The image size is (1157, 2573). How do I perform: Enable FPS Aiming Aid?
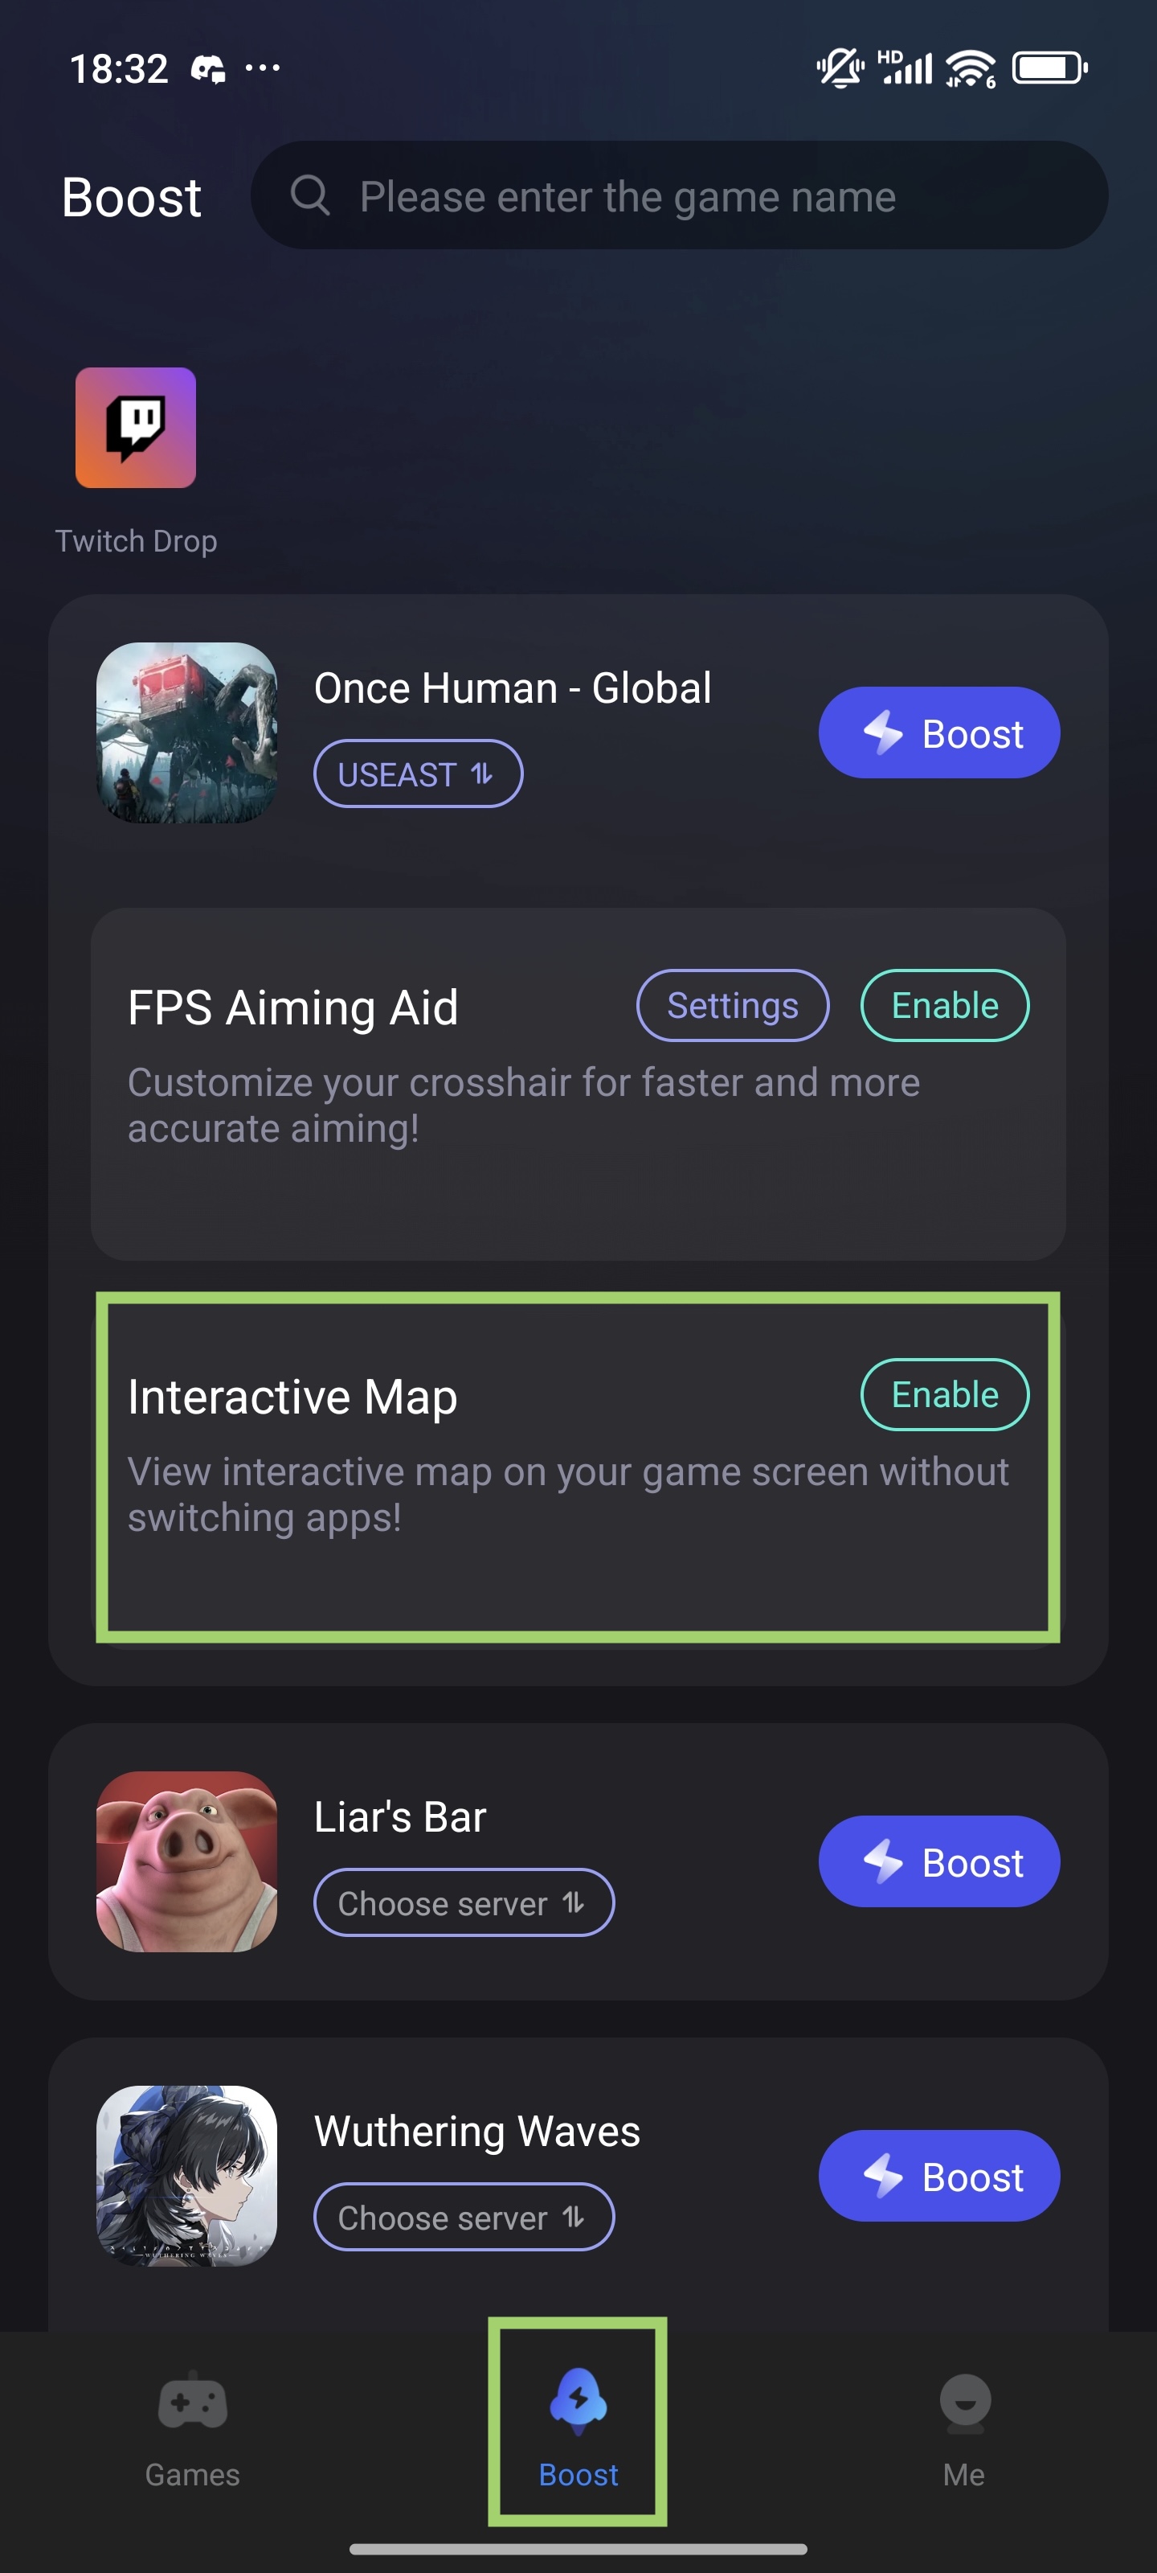pos(944,1006)
